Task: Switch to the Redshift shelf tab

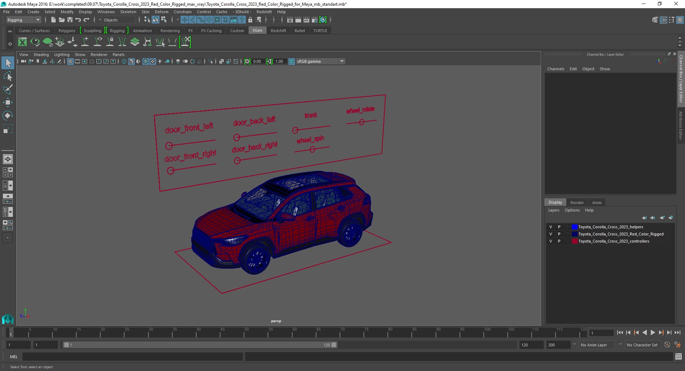Action: click(x=278, y=31)
